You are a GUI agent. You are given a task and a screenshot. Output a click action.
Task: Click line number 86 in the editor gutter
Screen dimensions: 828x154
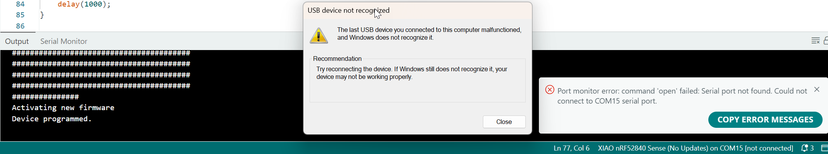click(x=20, y=26)
